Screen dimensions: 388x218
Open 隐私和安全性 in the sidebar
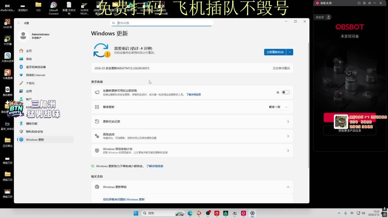pyautogui.click(x=34, y=131)
